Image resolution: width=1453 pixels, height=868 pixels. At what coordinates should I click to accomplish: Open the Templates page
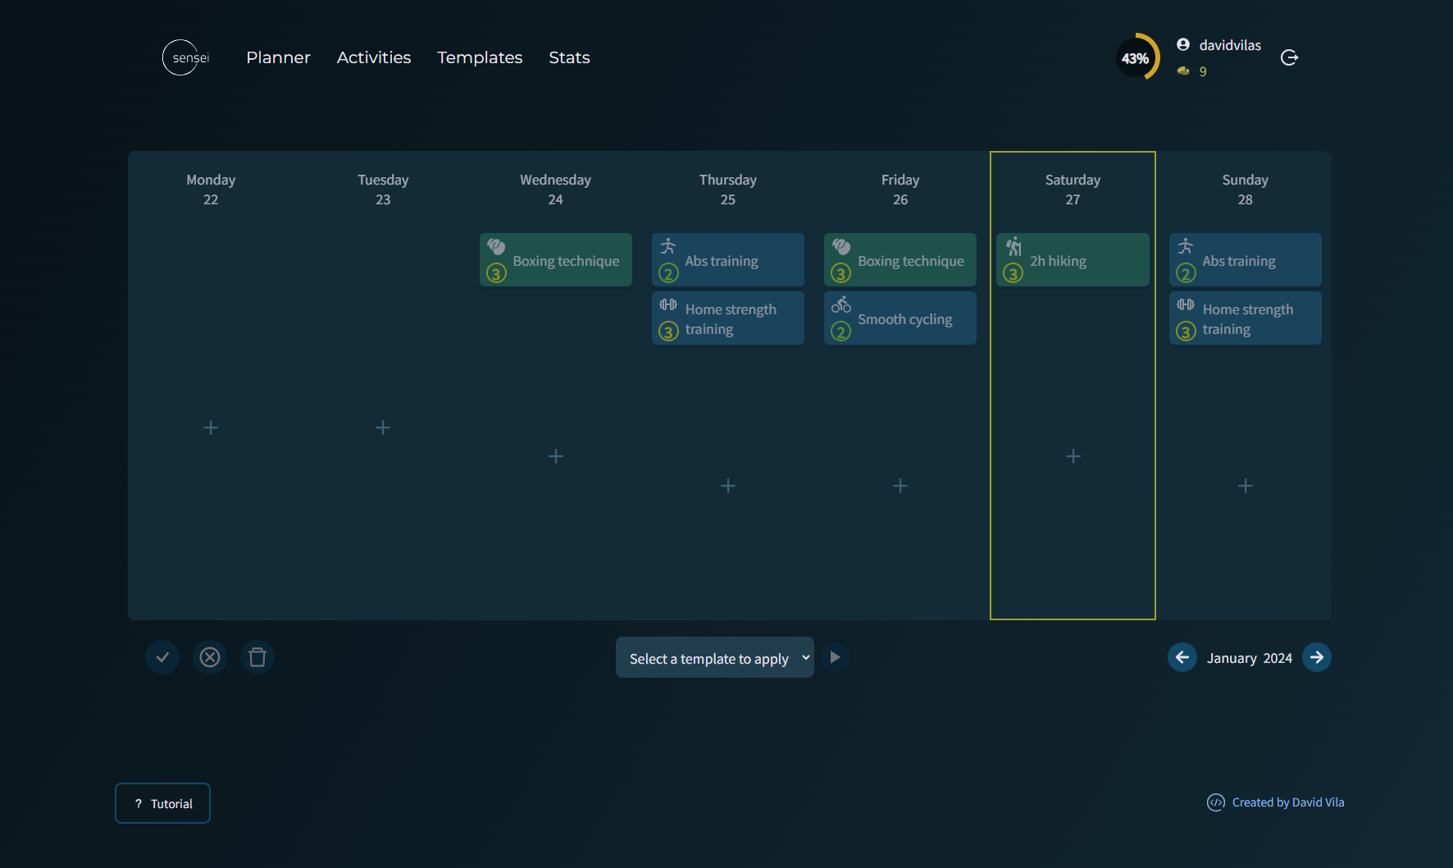(x=480, y=57)
